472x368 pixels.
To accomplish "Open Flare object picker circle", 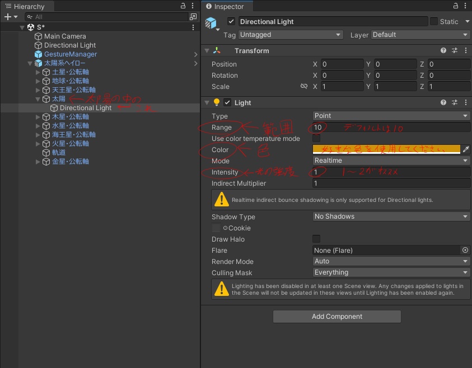I will pos(465,250).
